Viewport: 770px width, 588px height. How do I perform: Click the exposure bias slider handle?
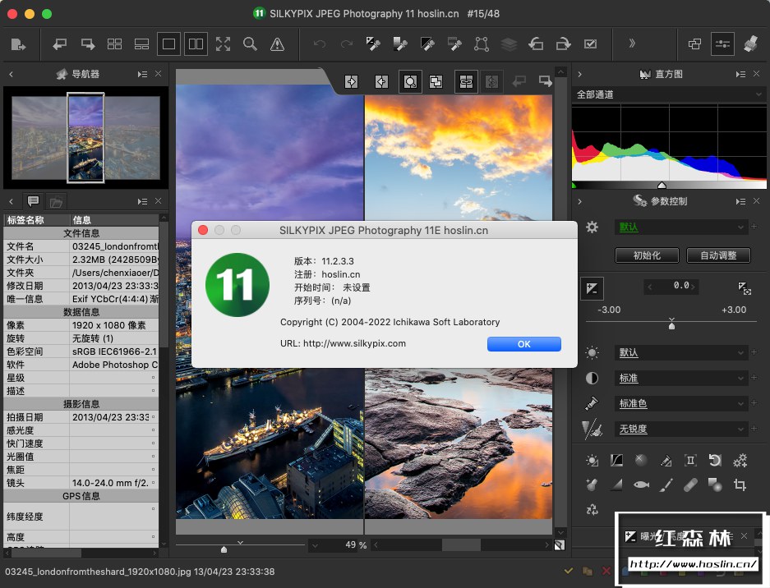(x=672, y=325)
